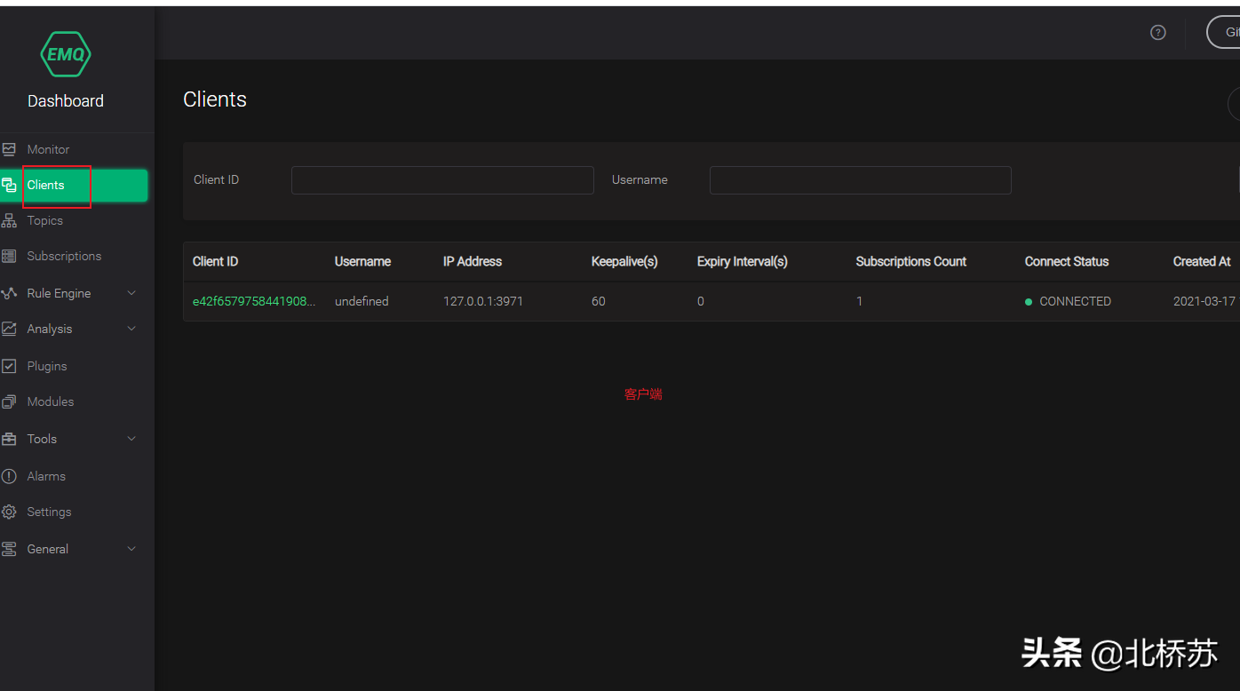Click the Username filter label

640,179
